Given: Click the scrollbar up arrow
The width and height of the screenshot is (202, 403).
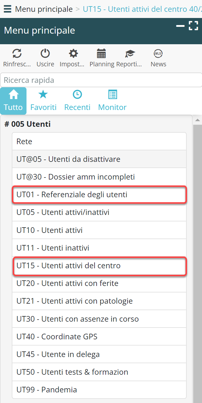Looking at the screenshot, I should point(198,120).
